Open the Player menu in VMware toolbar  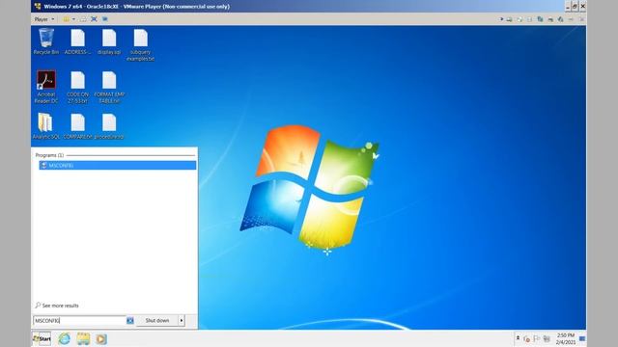pyautogui.click(x=43, y=19)
